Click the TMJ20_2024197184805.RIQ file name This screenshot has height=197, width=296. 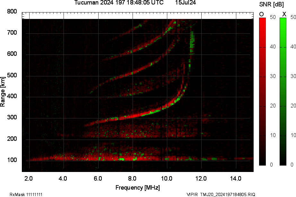tap(228, 194)
